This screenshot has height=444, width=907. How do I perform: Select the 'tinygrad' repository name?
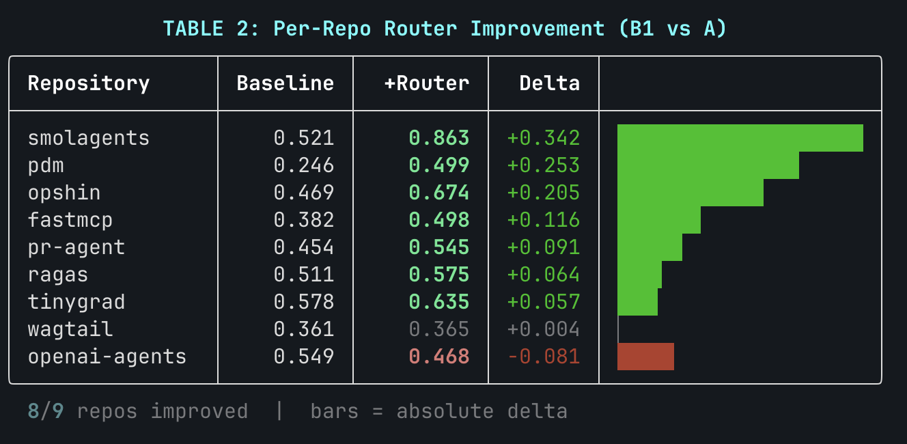point(76,302)
